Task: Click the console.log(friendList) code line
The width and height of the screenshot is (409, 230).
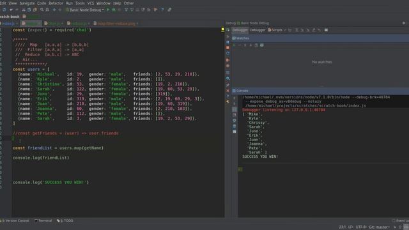Action: [x=41, y=158]
